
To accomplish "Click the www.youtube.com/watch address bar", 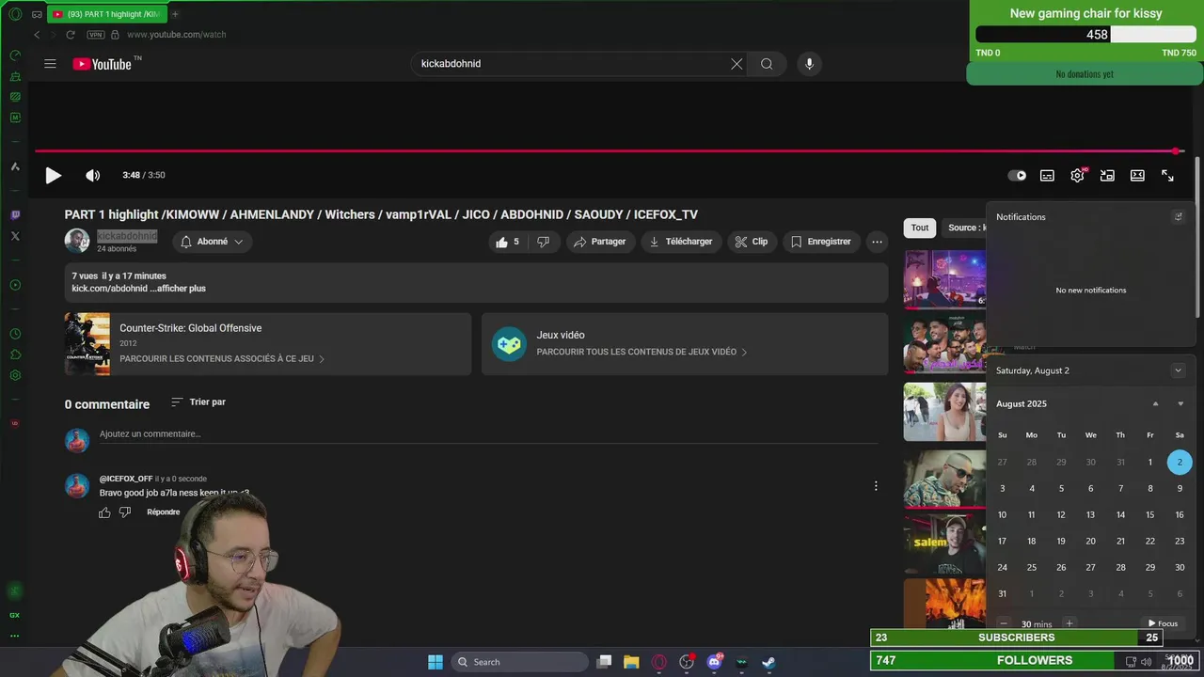I will [177, 35].
